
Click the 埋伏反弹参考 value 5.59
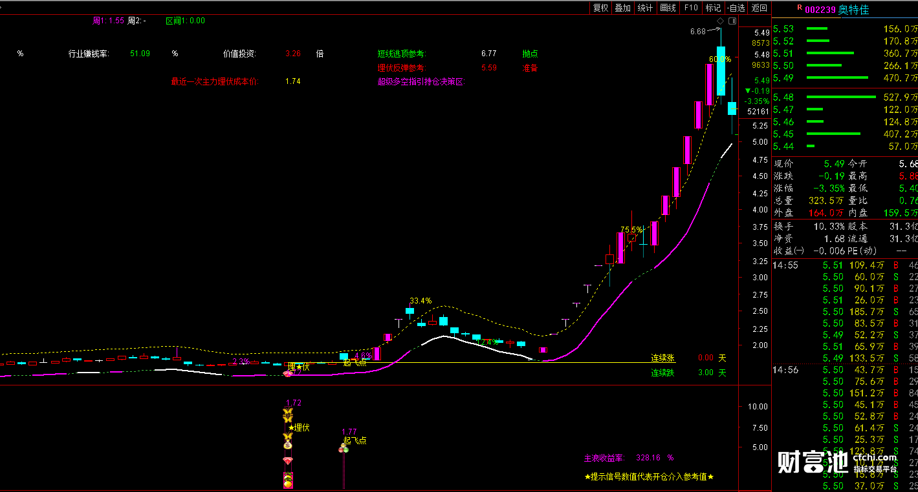tap(489, 67)
